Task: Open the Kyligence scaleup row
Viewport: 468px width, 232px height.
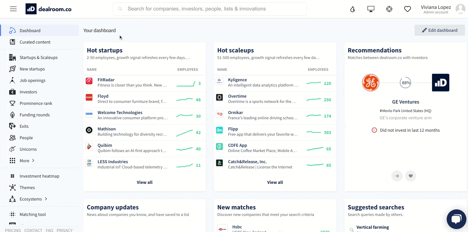Action: (x=275, y=83)
